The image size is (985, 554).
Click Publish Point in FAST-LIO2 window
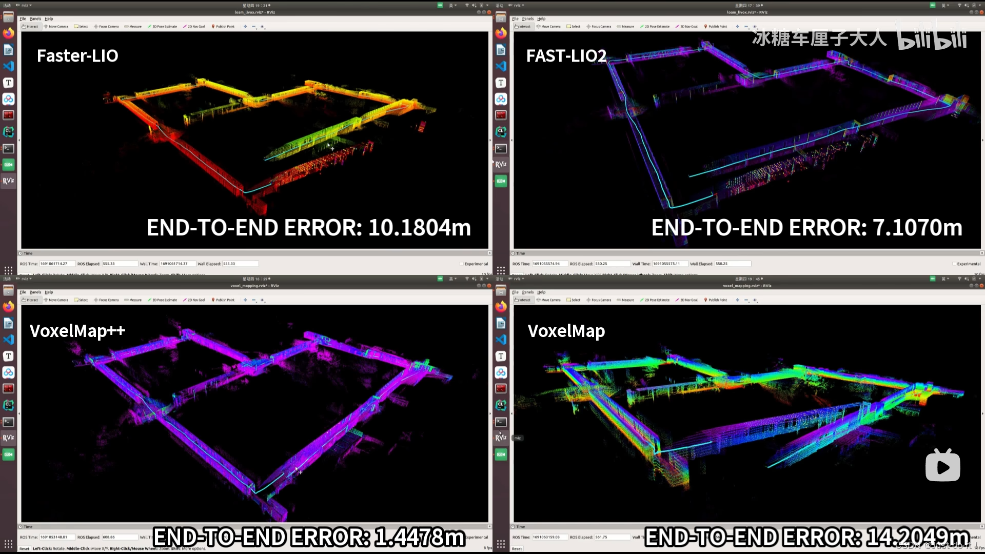pos(715,27)
